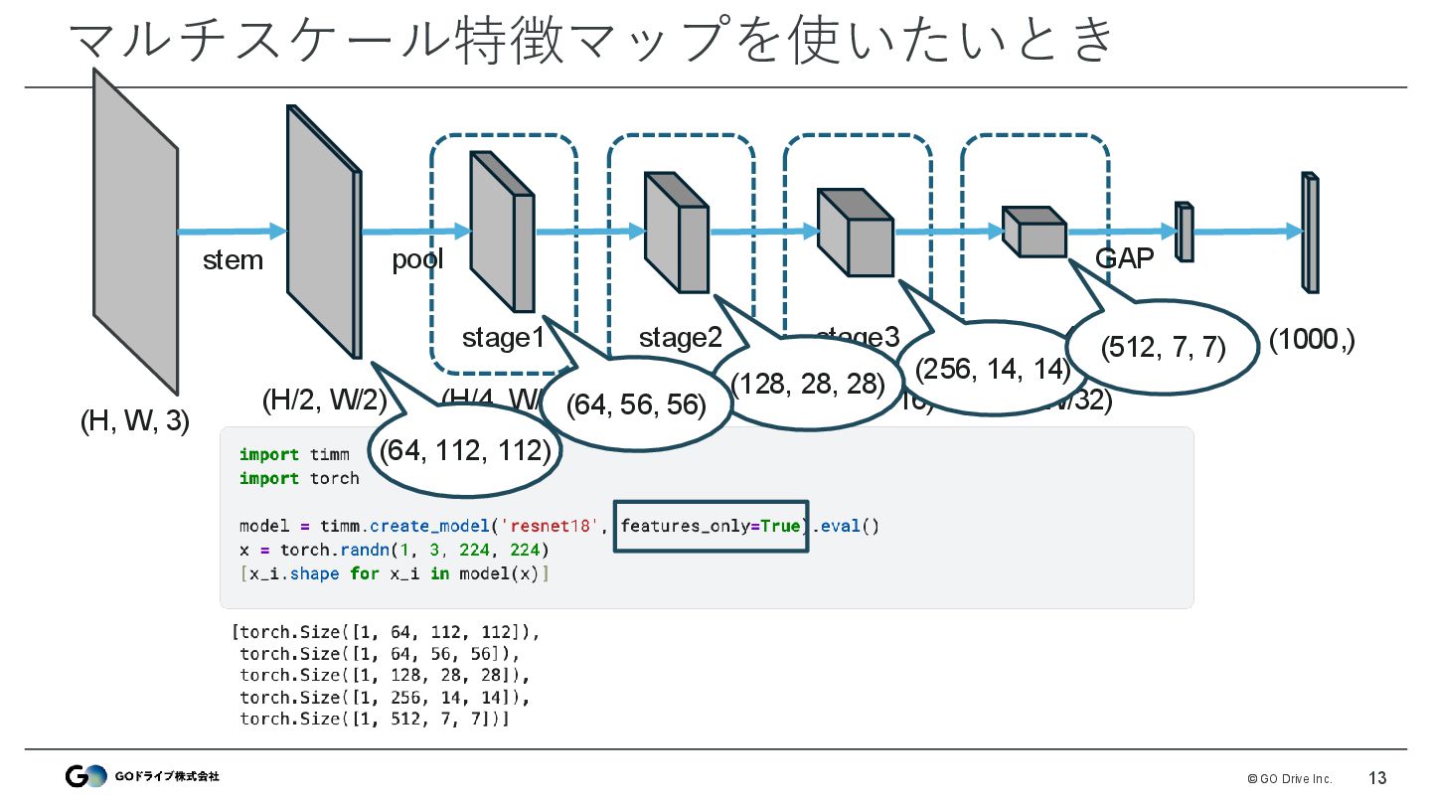Click output line torch.Size([1, 64, 112, 112])
The width and height of the screenshot is (1431, 805).
pyautogui.click(x=386, y=632)
